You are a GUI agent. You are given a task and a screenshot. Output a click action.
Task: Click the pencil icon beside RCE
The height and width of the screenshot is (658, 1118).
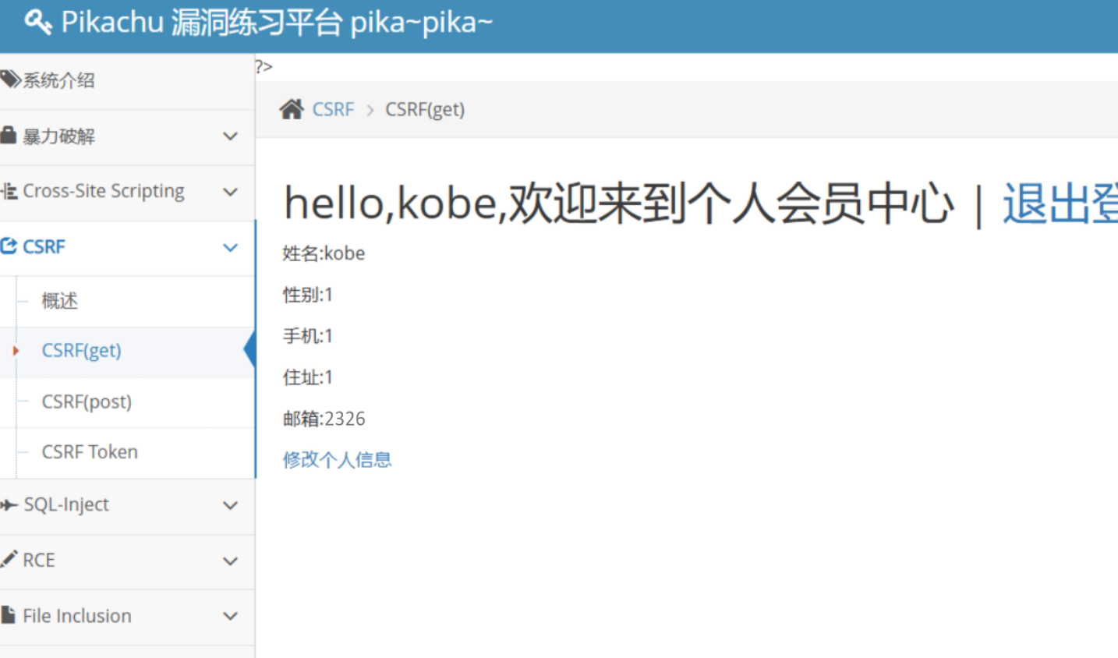(x=9, y=559)
